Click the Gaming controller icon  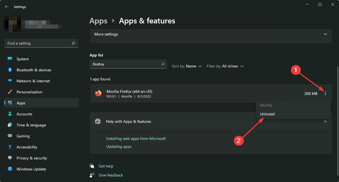[x=10, y=136]
